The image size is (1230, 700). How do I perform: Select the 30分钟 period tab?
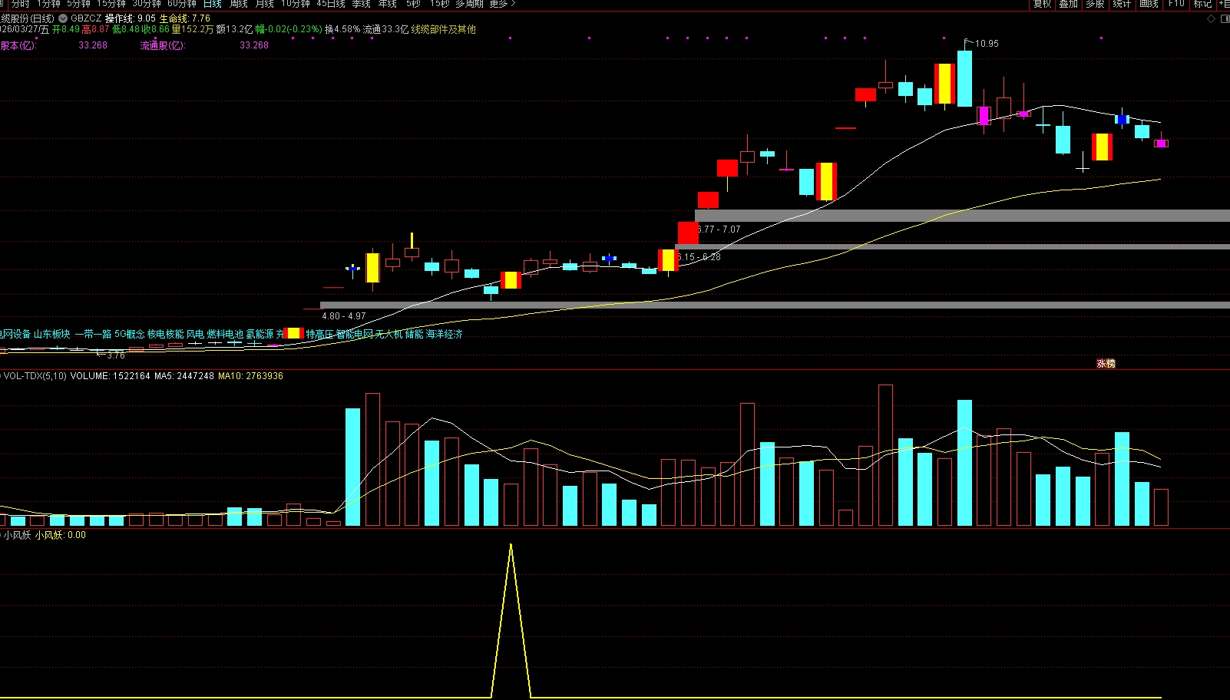147,4
